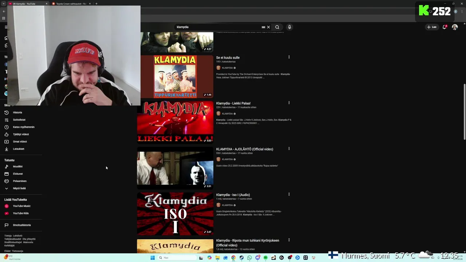
Task: Open the on-screen keyboard icon in search box
Action: (x=263, y=27)
